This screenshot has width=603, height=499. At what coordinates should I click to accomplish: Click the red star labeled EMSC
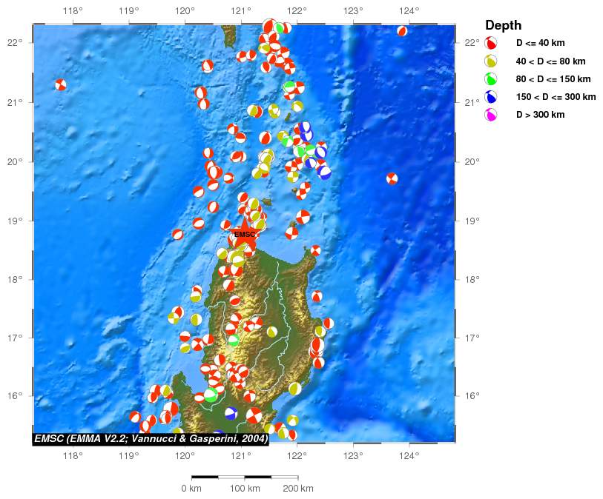coord(245,235)
